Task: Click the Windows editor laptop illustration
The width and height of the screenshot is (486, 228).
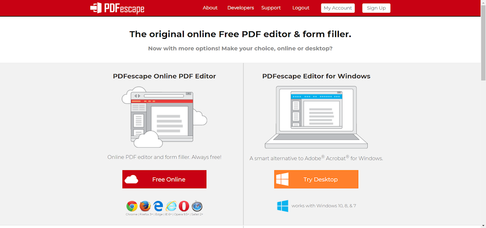Action: tap(316, 117)
